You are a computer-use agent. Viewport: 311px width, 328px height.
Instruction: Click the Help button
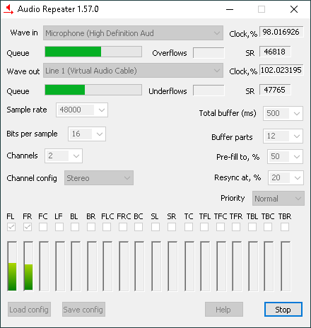[224, 310]
